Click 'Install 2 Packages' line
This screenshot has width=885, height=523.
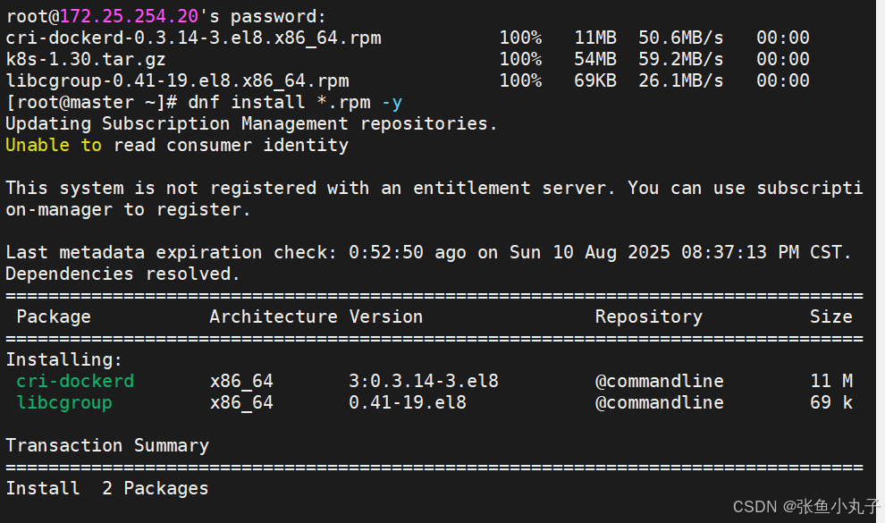(107, 488)
